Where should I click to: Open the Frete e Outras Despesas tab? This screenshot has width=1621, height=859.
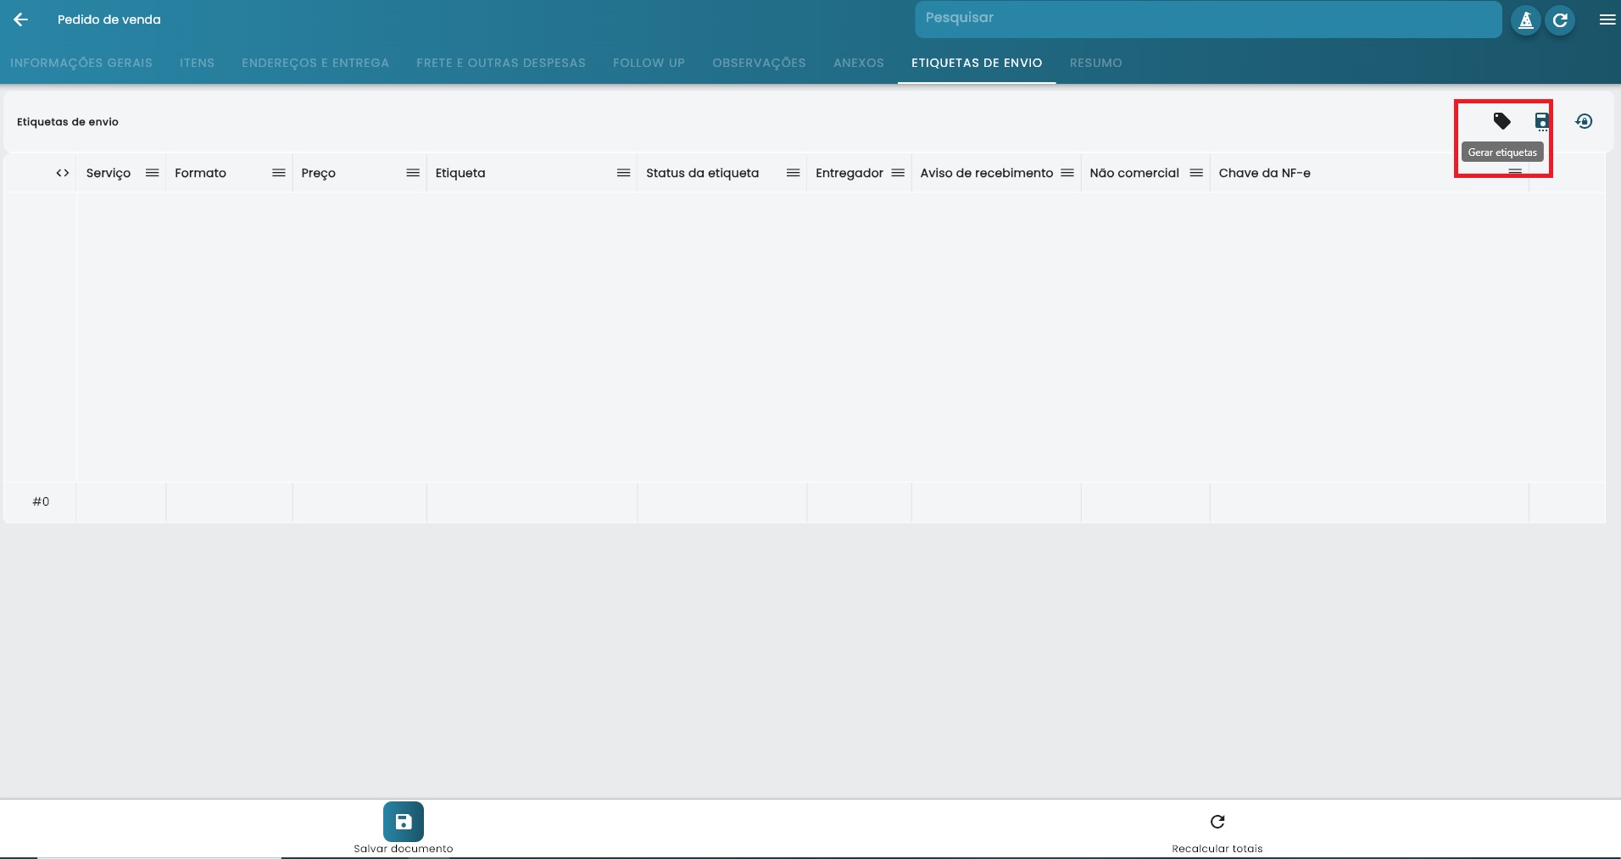[500, 63]
